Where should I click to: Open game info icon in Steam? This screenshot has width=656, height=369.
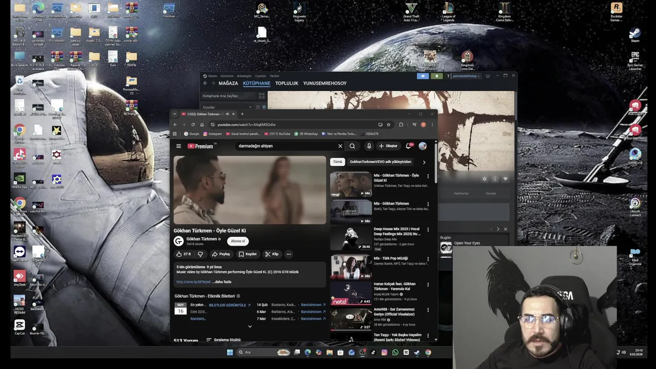495,179
